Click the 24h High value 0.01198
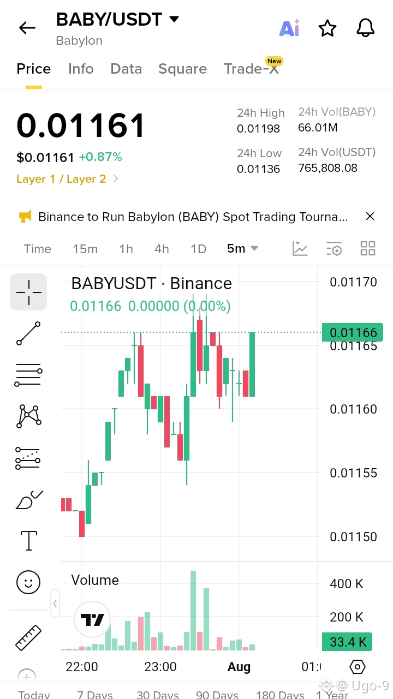Screen dimensions: 393x699 [x=258, y=129]
